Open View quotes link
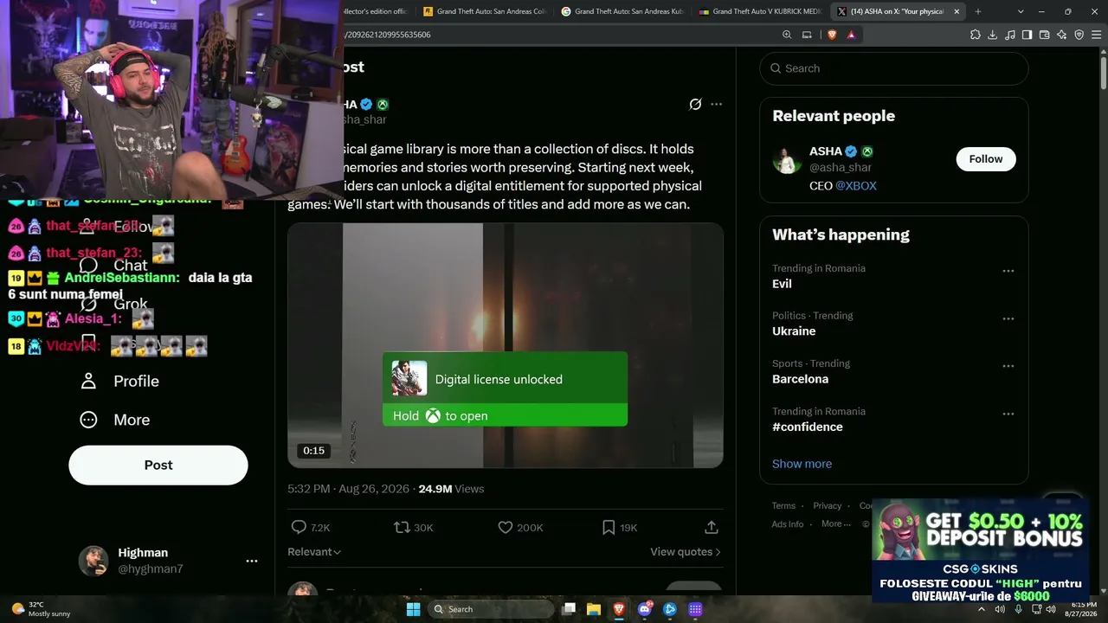Image resolution: width=1108 pixels, height=623 pixels. [686, 552]
